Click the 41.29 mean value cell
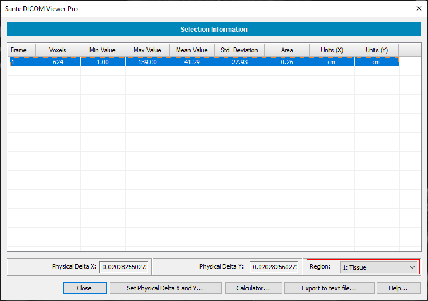This screenshot has height=301, width=428. [x=192, y=62]
